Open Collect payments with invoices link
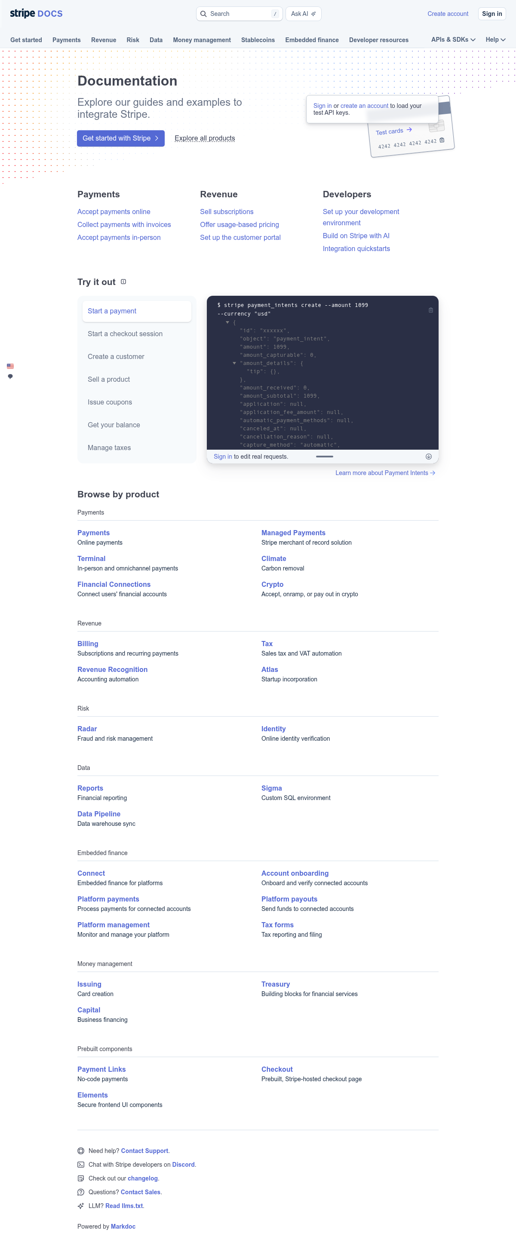The image size is (516, 1251). click(x=124, y=225)
